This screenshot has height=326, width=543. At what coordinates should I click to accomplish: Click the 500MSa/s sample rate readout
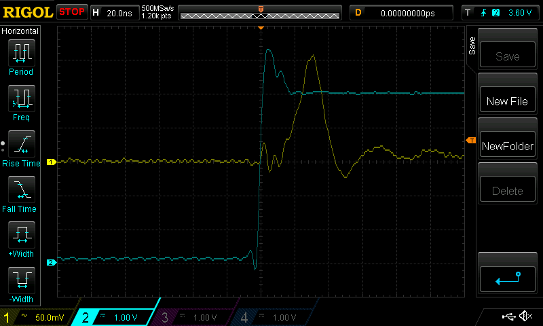pyautogui.click(x=157, y=8)
